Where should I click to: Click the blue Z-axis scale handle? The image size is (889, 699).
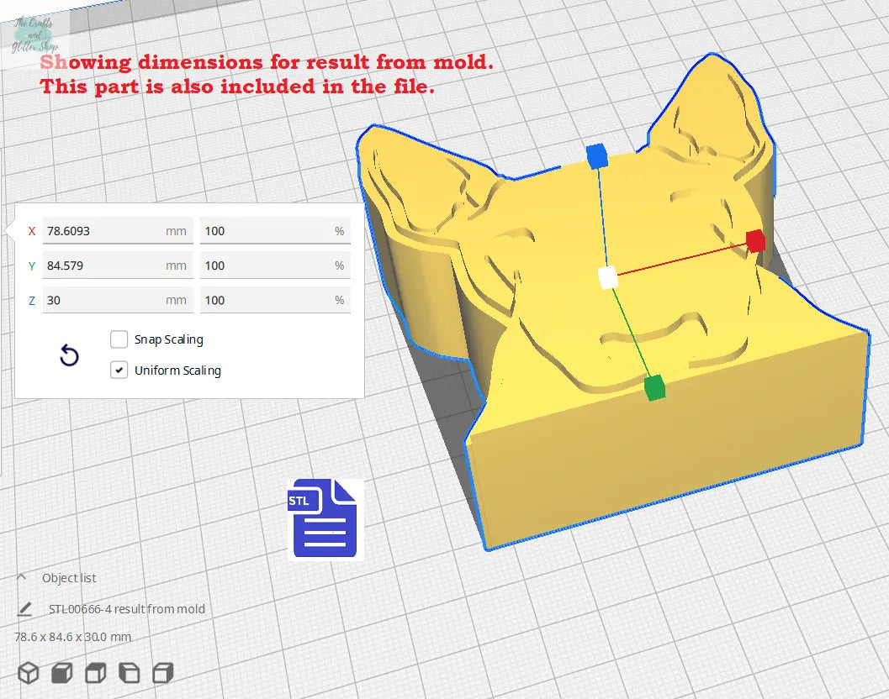596,155
